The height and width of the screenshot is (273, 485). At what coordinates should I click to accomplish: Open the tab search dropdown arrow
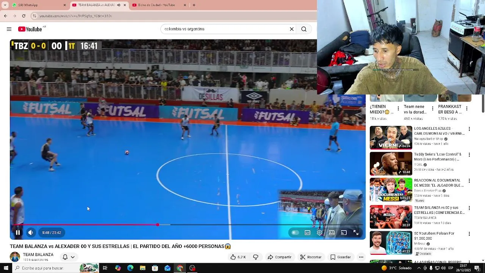click(5, 5)
